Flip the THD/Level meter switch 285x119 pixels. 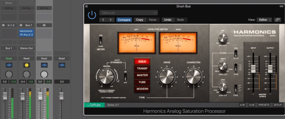(x=100, y=41)
